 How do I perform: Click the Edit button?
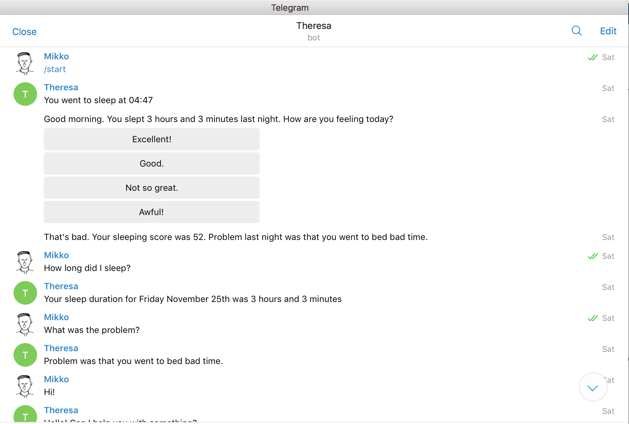point(608,31)
